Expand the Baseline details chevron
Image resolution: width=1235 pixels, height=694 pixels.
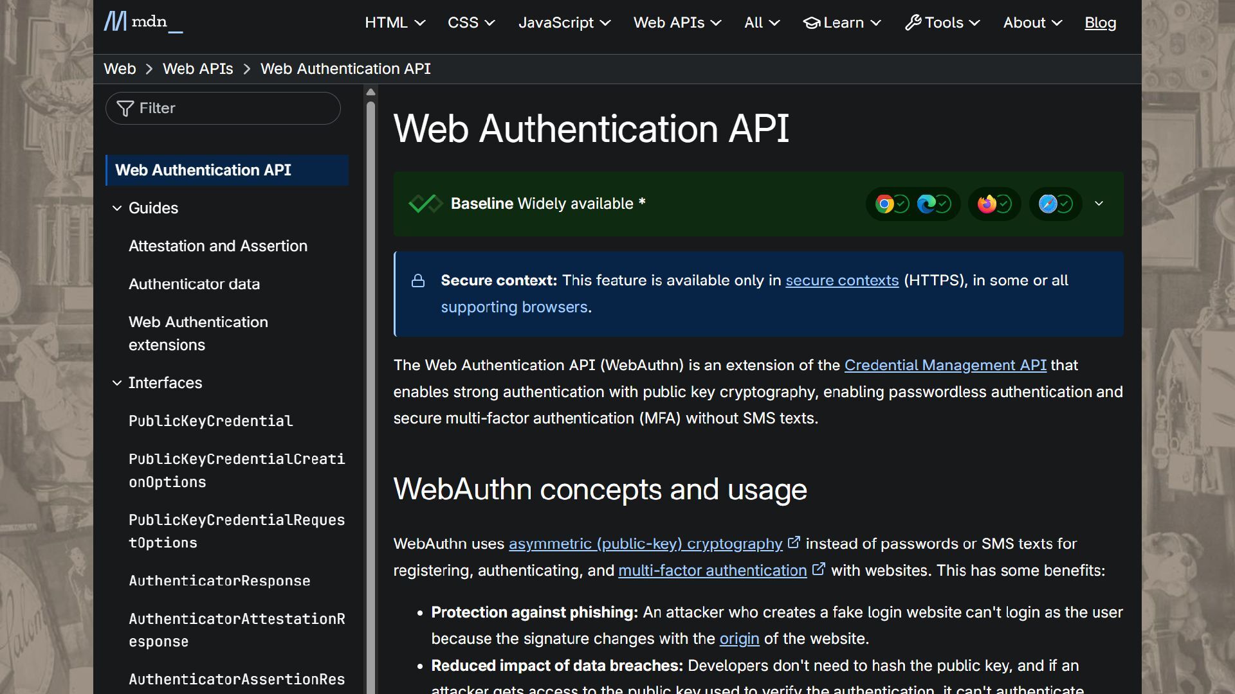click(x=1099, y=204)
